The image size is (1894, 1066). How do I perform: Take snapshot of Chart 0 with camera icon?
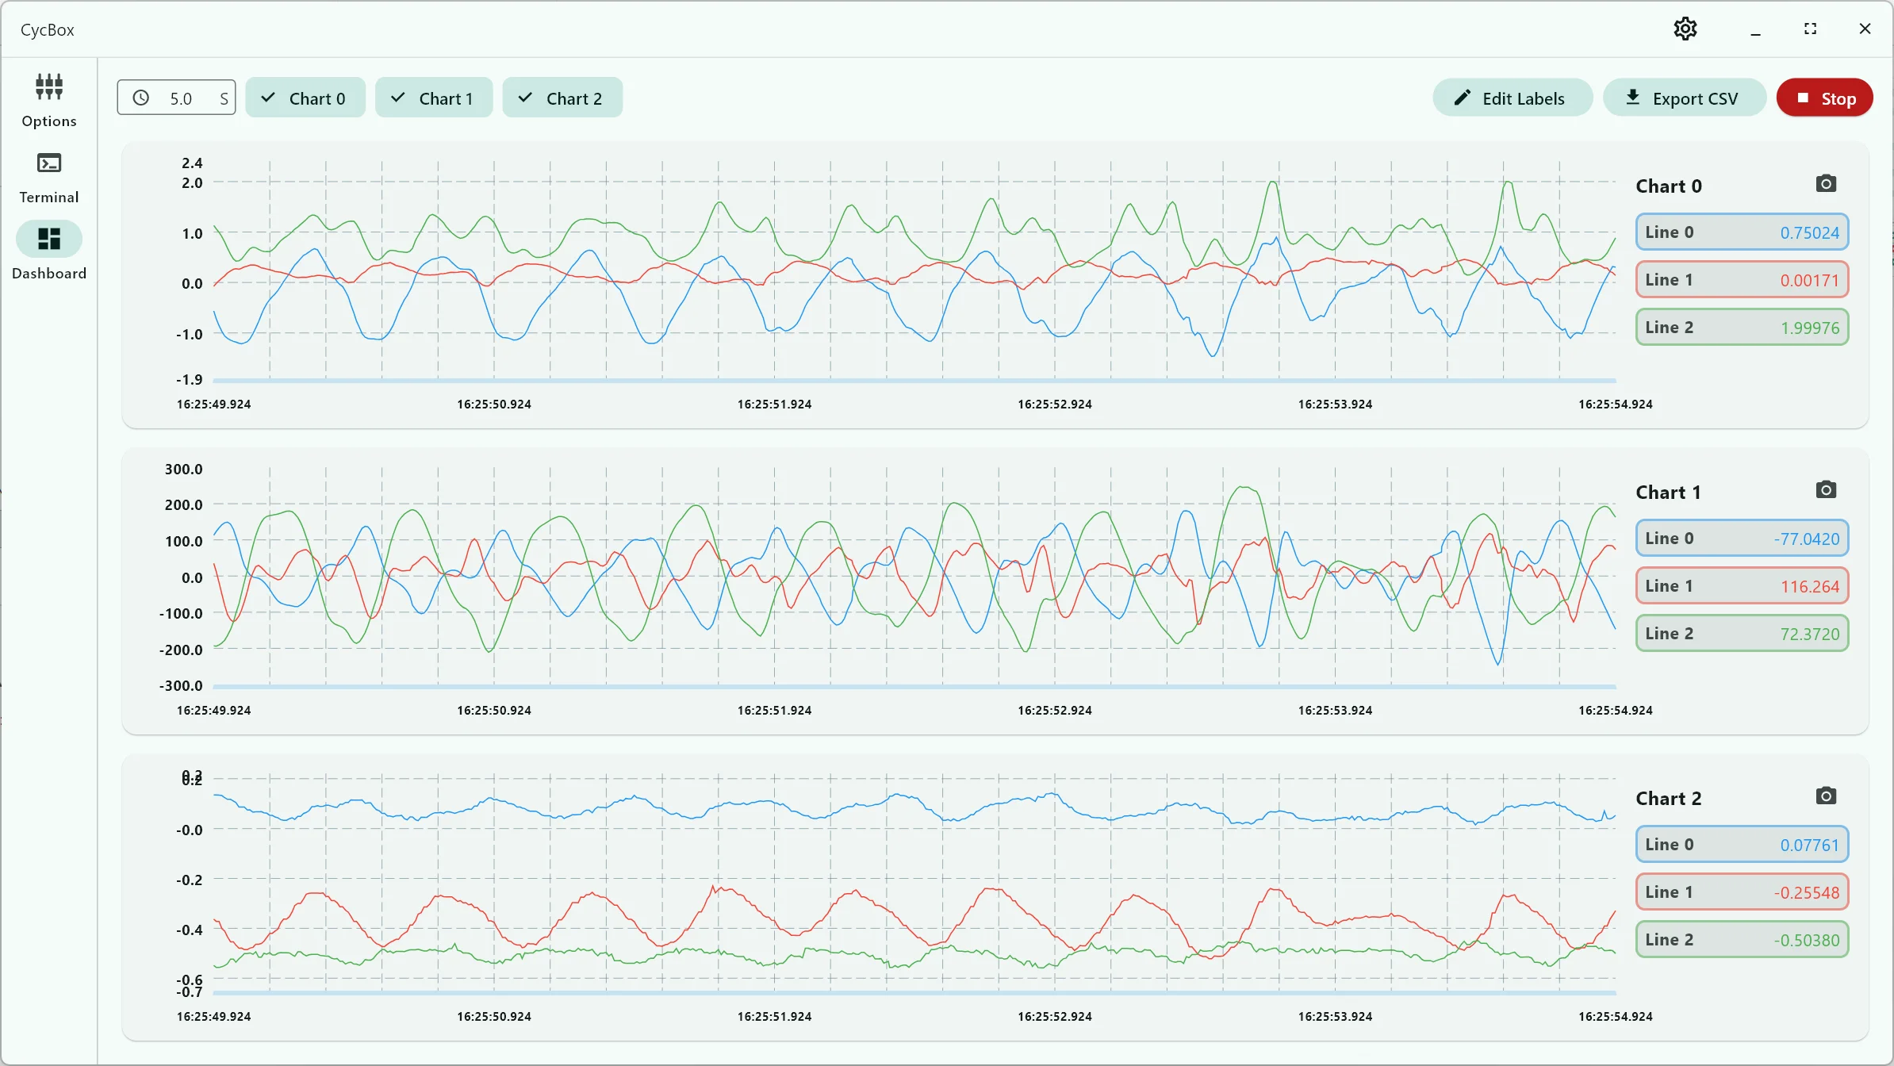[x=1826, y=184]
